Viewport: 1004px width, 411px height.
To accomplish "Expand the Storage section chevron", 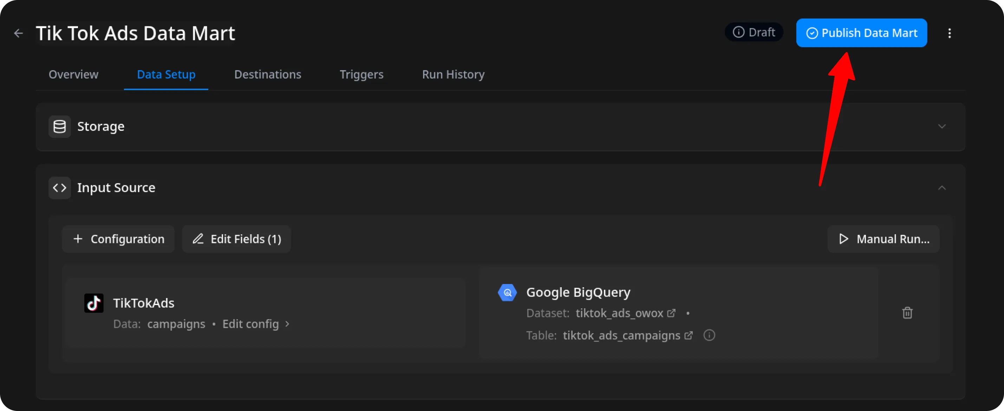I will [941, 127].
